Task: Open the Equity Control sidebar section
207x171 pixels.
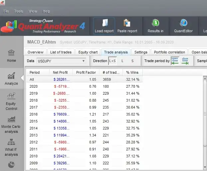Action: 11,101
